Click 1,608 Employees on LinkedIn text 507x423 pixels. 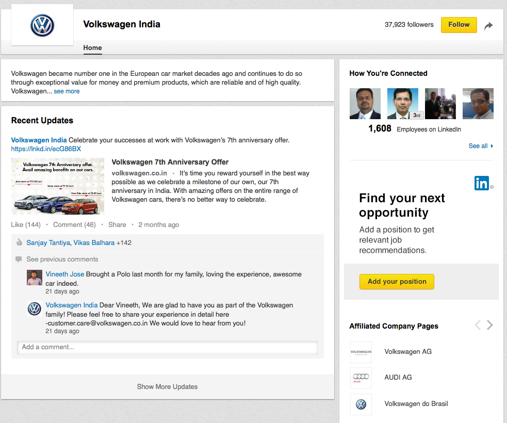(415, 129)
